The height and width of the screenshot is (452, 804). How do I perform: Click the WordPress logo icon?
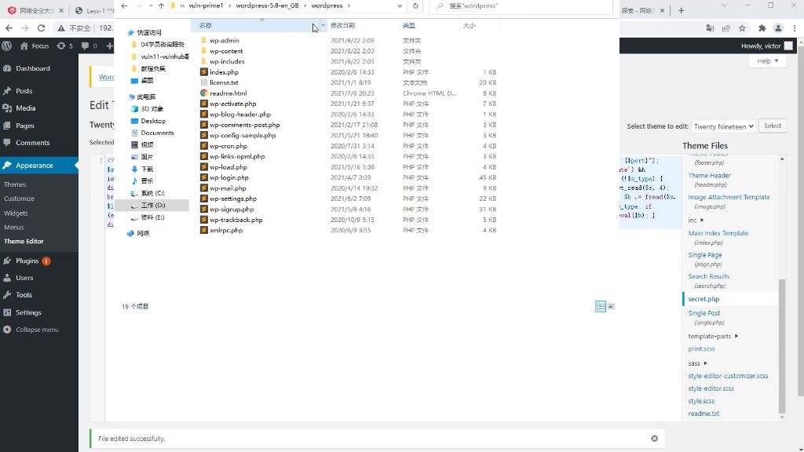coord(6,46)
